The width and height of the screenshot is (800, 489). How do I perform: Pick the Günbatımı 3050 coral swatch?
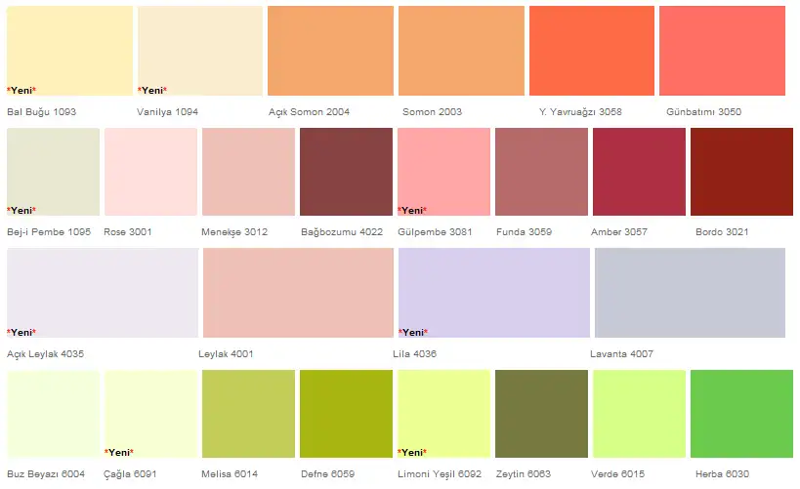[722, 51]
